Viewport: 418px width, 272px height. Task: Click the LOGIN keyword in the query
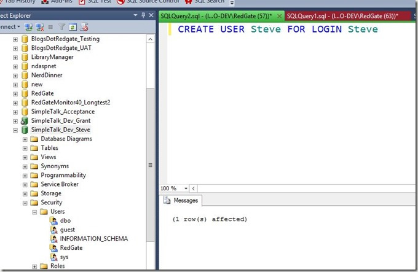click(327, 29)
